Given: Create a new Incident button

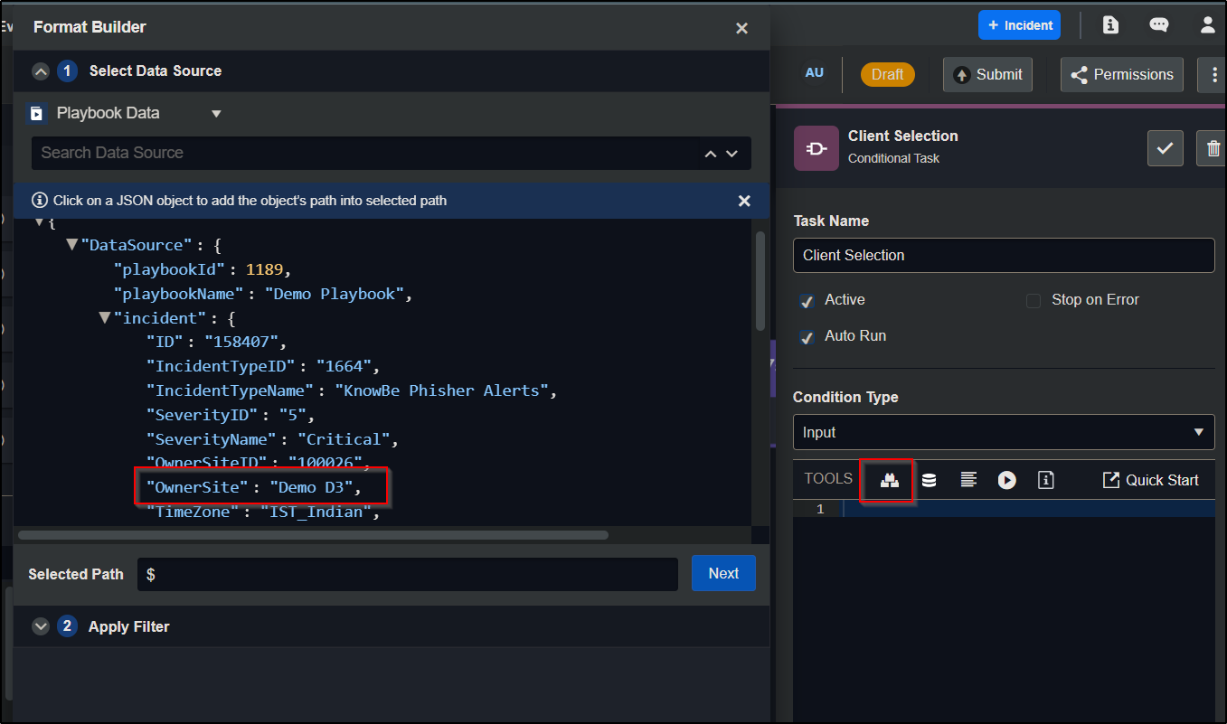Looking at the screenshot, I should point(1019,25).
